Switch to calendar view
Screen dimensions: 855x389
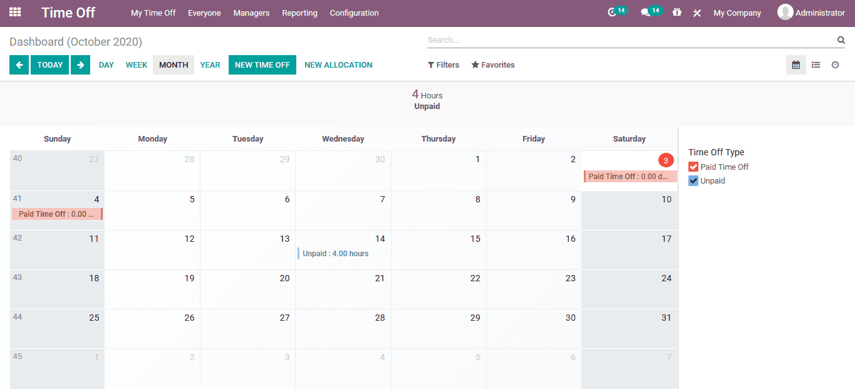click(x=795, y=65)
